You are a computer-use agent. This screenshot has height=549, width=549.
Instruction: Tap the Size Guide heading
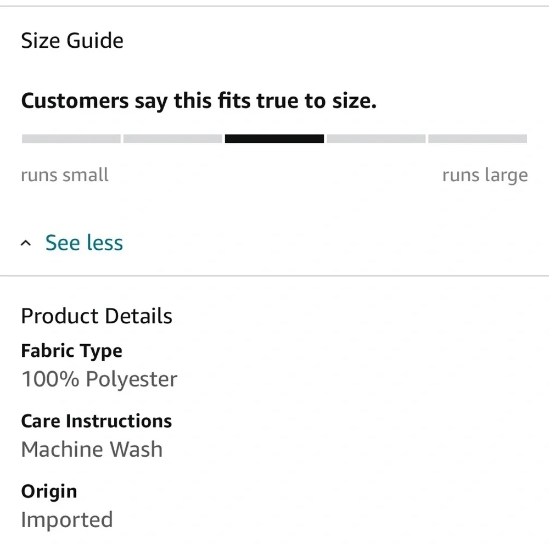pos(72,41)
